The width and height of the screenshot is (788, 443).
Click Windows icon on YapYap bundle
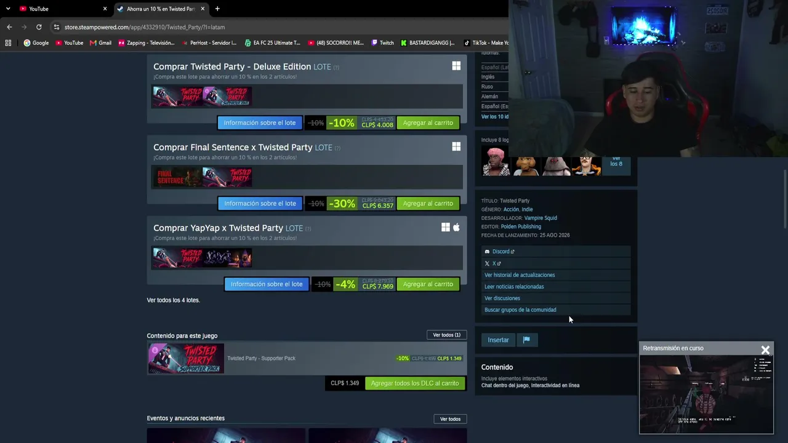pyautogui.click(x=445, y=228)
